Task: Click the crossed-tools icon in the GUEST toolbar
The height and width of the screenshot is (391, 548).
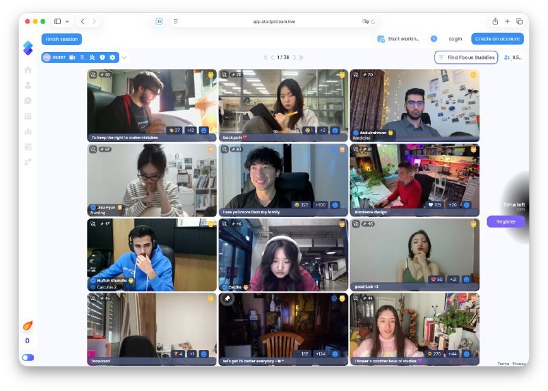Action: [92, 57]
